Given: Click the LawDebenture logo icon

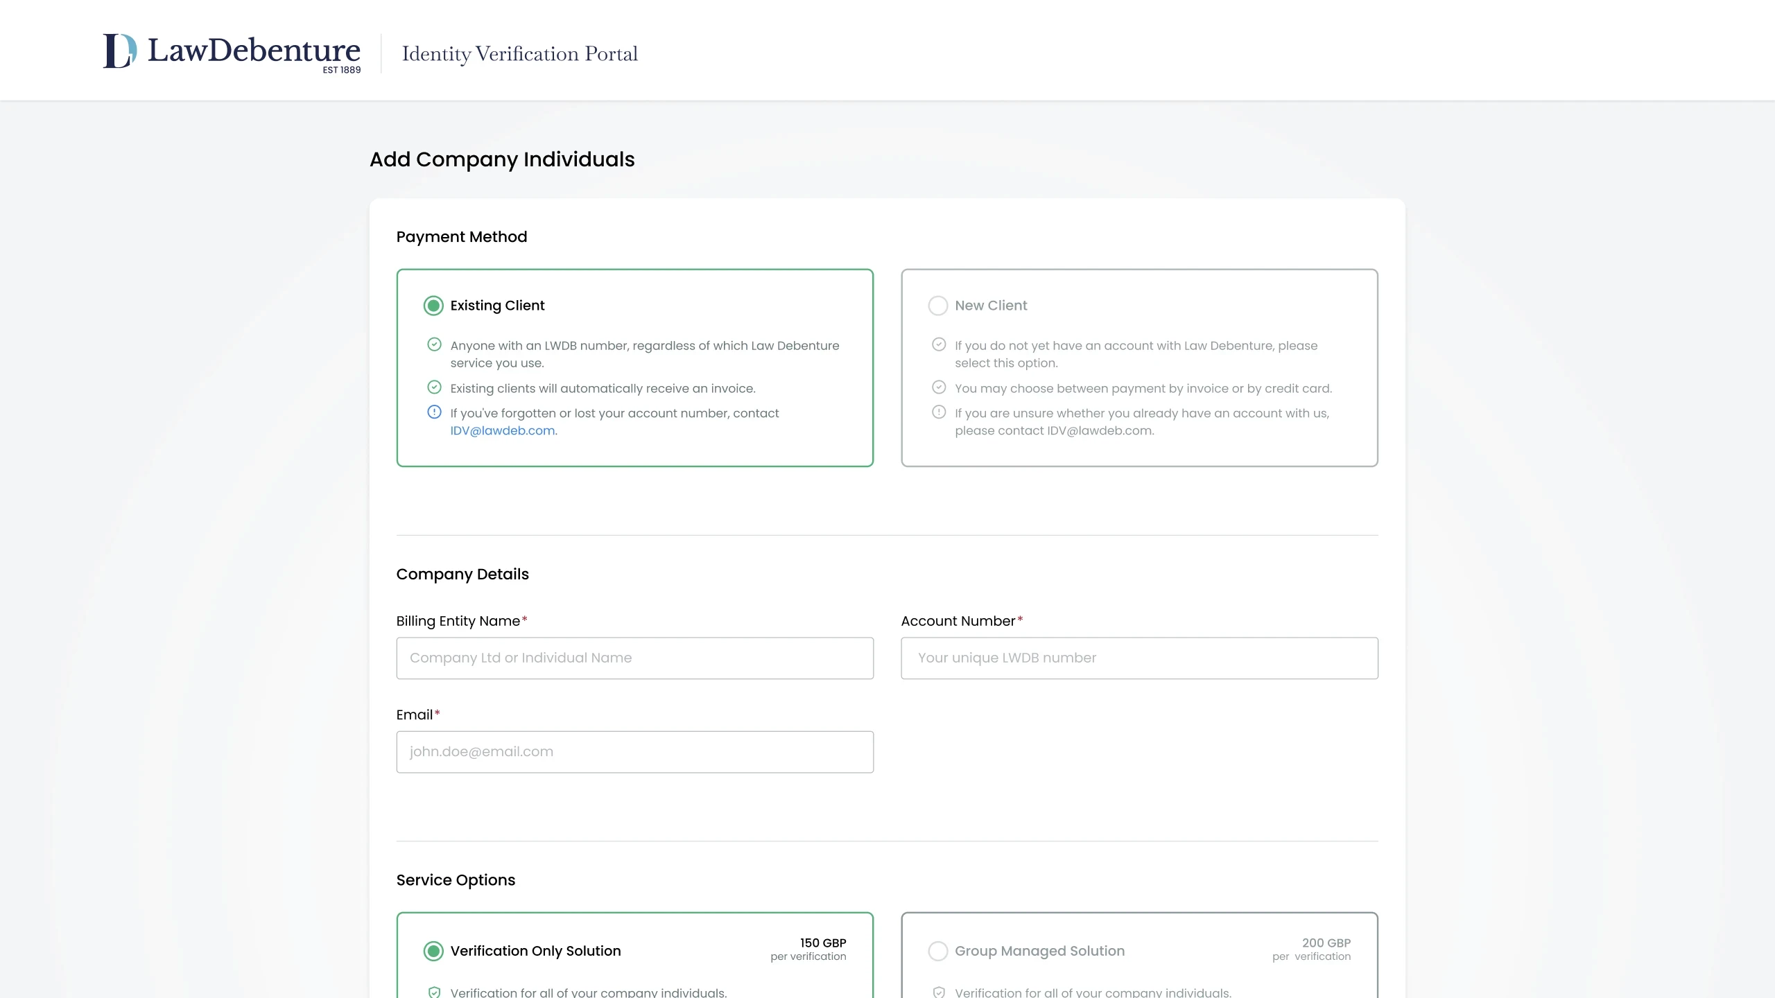Looking at the screenshot, I should point(120,51).
